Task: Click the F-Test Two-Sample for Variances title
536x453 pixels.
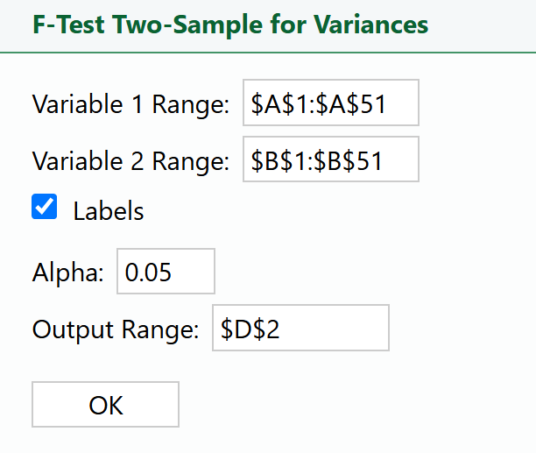Action: pyautogui.click(x=230, y=24)
